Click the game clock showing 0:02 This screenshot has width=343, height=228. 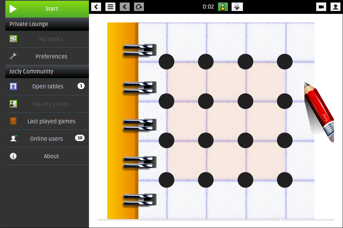[208, 7]
